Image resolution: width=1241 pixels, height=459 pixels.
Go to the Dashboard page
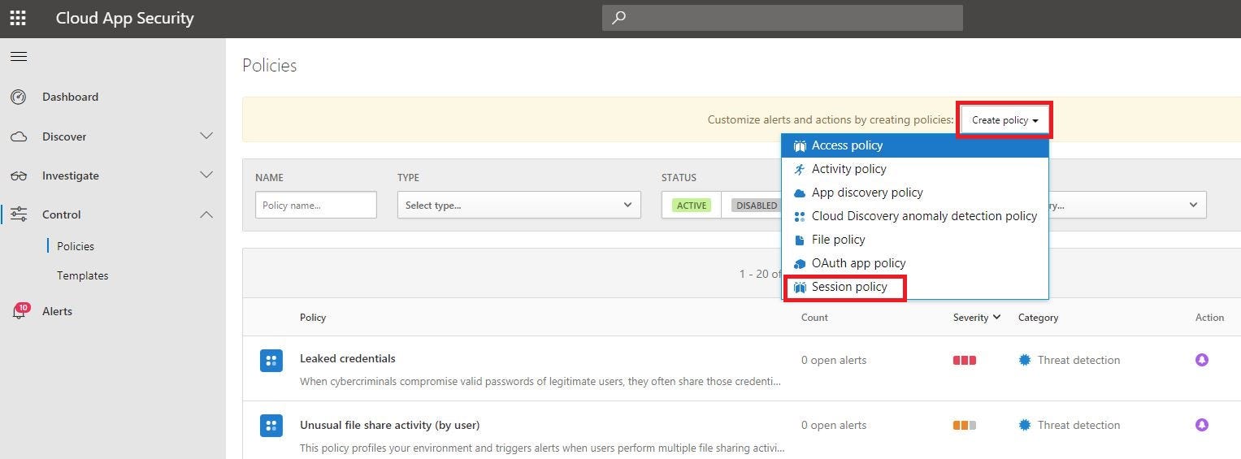point(70,97)
